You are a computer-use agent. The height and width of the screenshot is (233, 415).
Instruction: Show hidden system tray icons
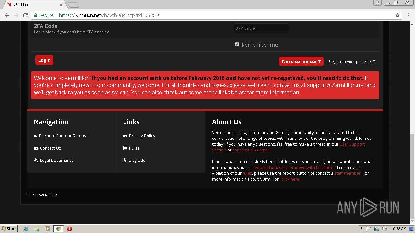click(x=362, y=228)
